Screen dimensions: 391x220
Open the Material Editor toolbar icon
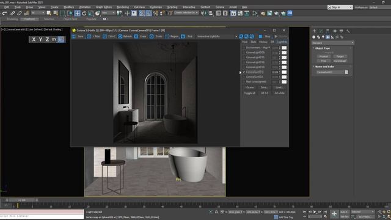pos(263,13)
